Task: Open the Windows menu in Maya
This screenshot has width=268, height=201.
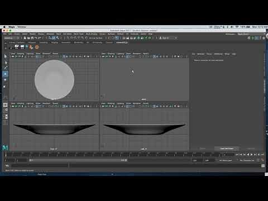Action: point(50,34)
